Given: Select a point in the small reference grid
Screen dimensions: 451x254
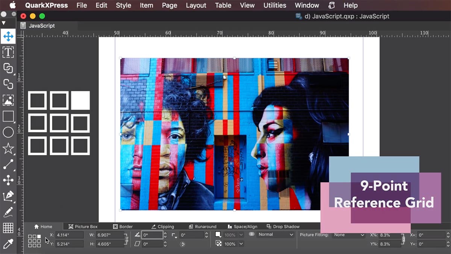Looking at the screenshot, I should (x=34, y=241).
